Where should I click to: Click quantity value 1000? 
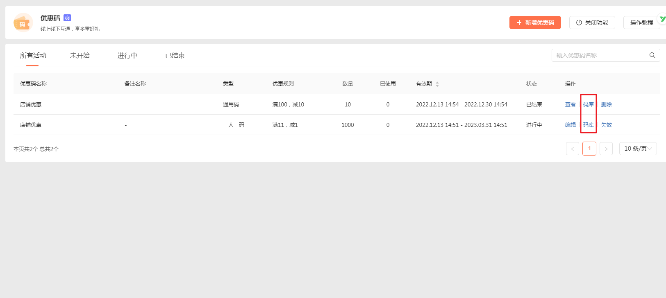pos(348,125)
